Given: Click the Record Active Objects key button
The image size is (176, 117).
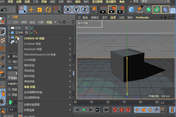Looking at the screenshot, I should pyautogui.click(x=115, y=110).
